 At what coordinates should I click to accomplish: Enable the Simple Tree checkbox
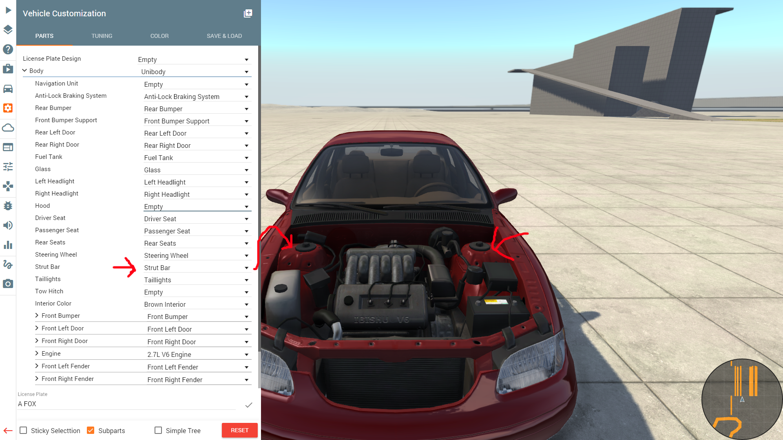tap(158, 430)
